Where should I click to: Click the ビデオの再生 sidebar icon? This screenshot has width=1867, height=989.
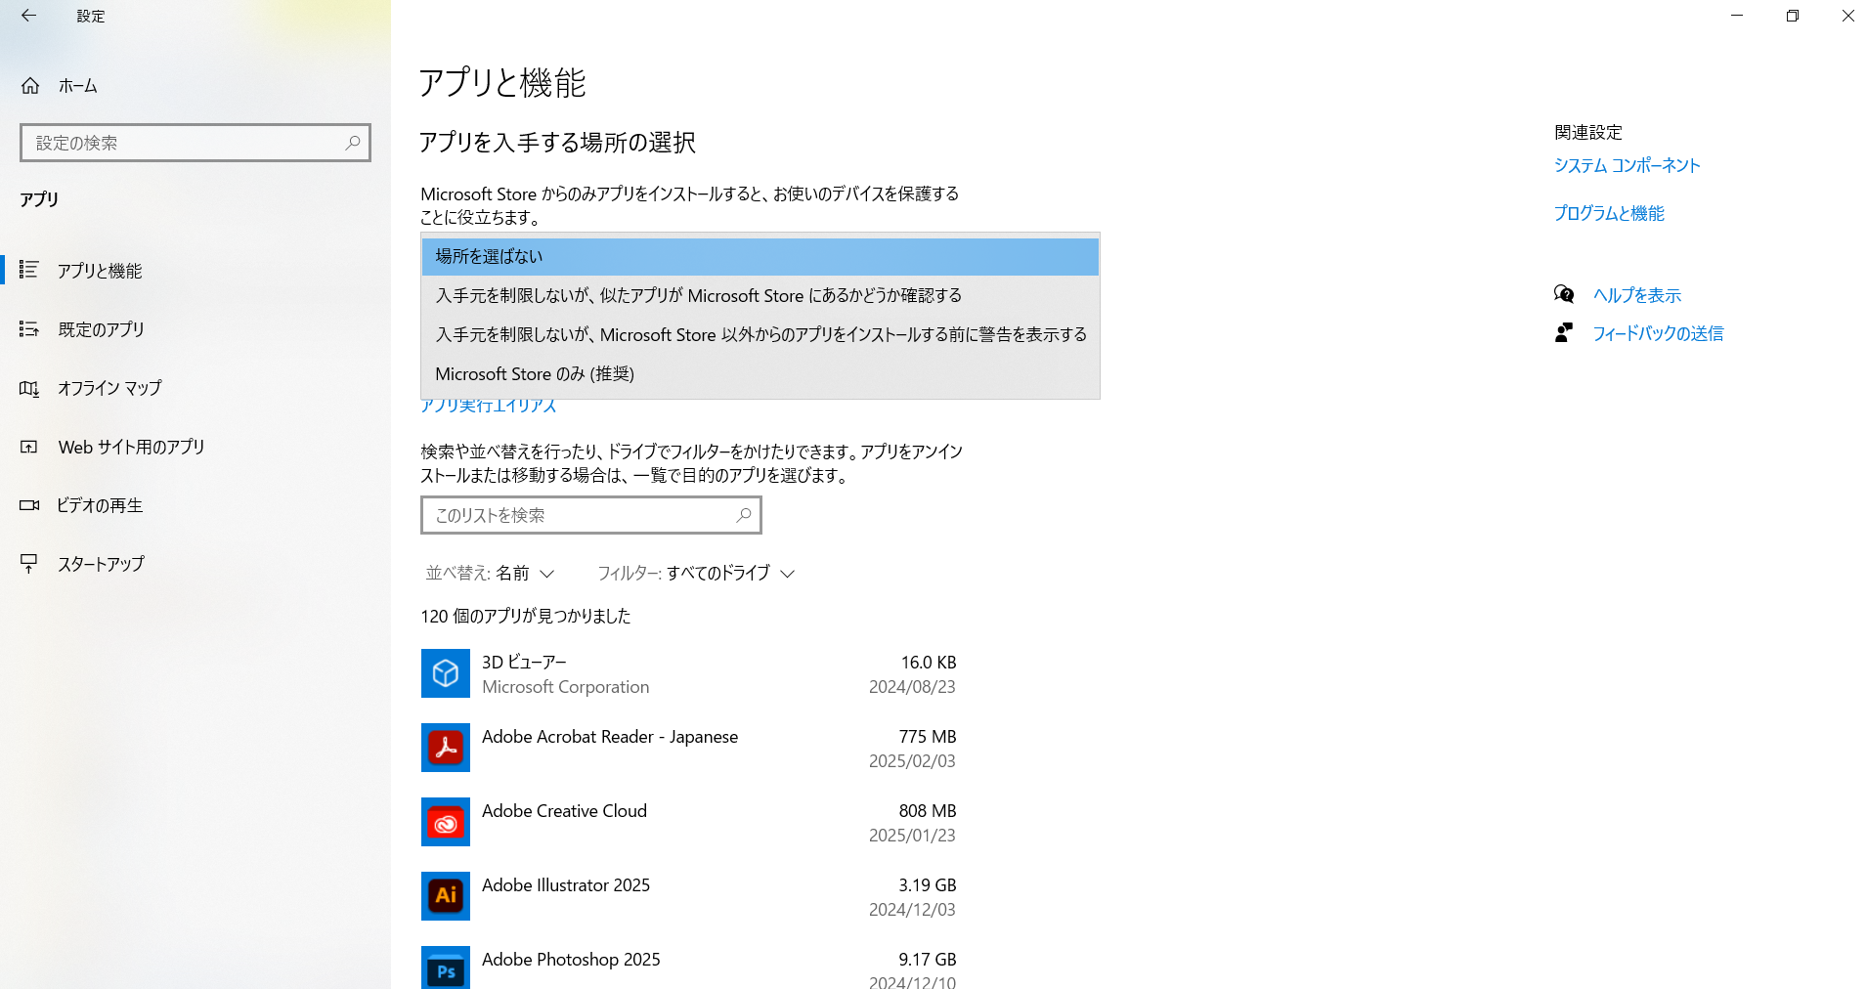[x=29, y=505]
